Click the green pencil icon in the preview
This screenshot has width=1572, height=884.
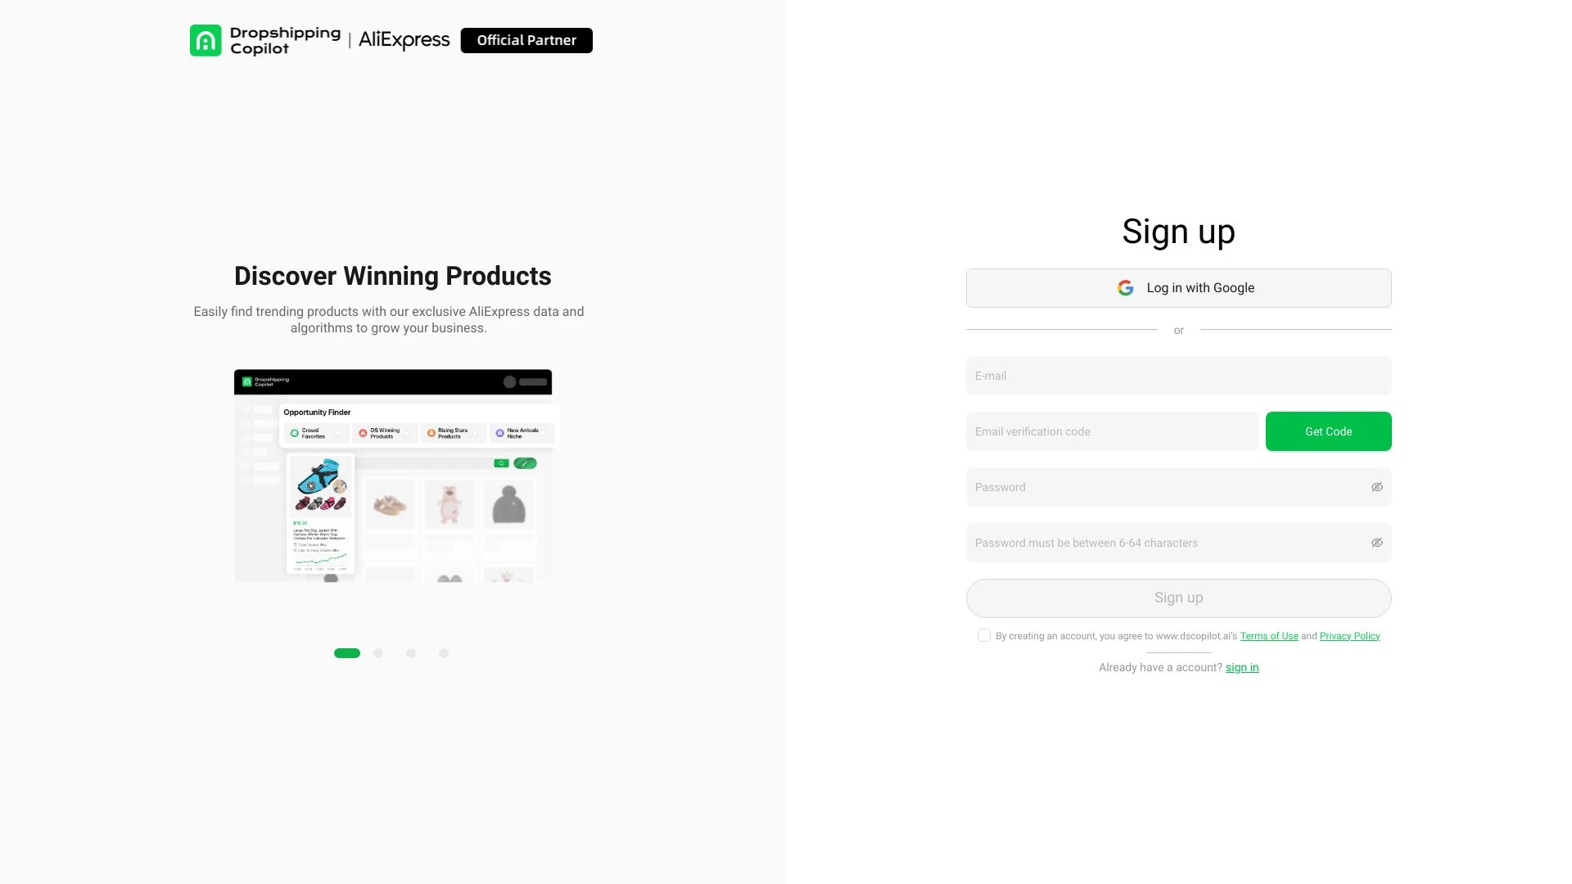(525, 463)
